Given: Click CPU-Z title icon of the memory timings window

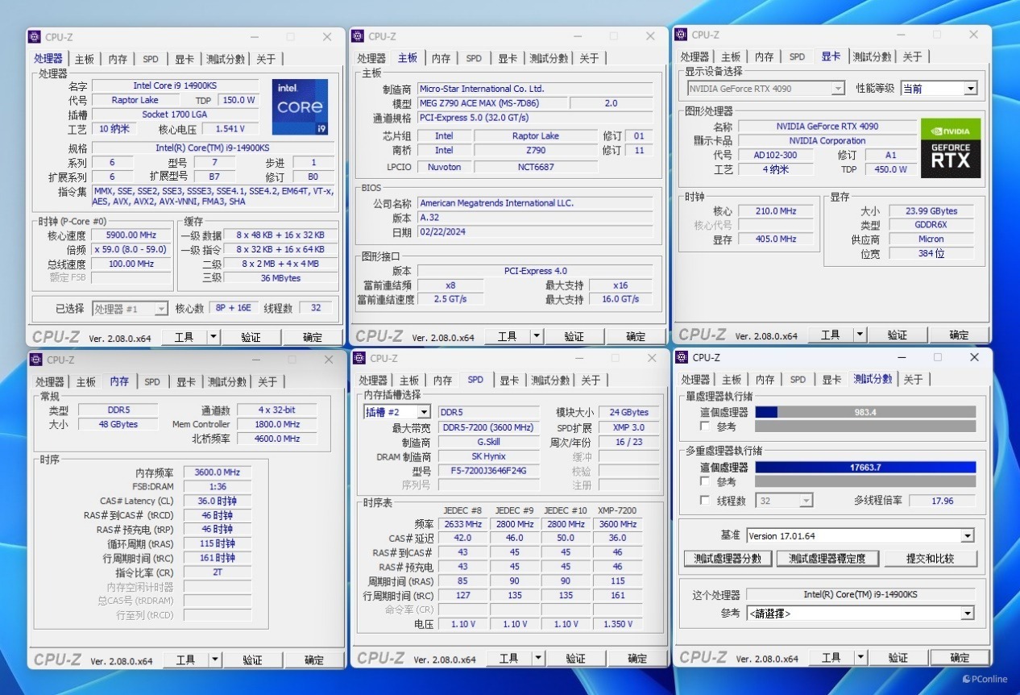Looking at the screenshot, I should pos(36,360).
